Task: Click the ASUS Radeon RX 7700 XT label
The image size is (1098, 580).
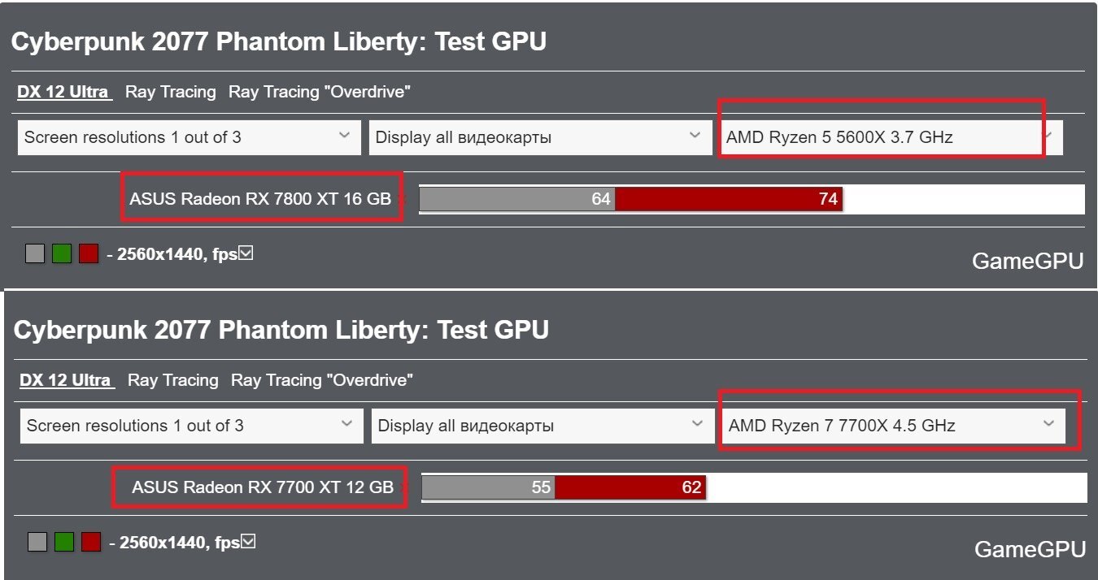Action: click(263, 487)
